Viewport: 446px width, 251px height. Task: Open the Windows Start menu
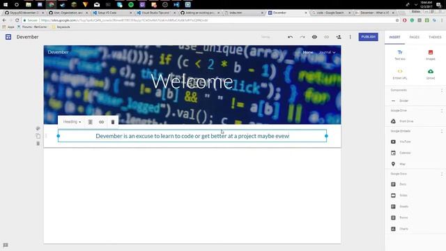click(6, 5)
